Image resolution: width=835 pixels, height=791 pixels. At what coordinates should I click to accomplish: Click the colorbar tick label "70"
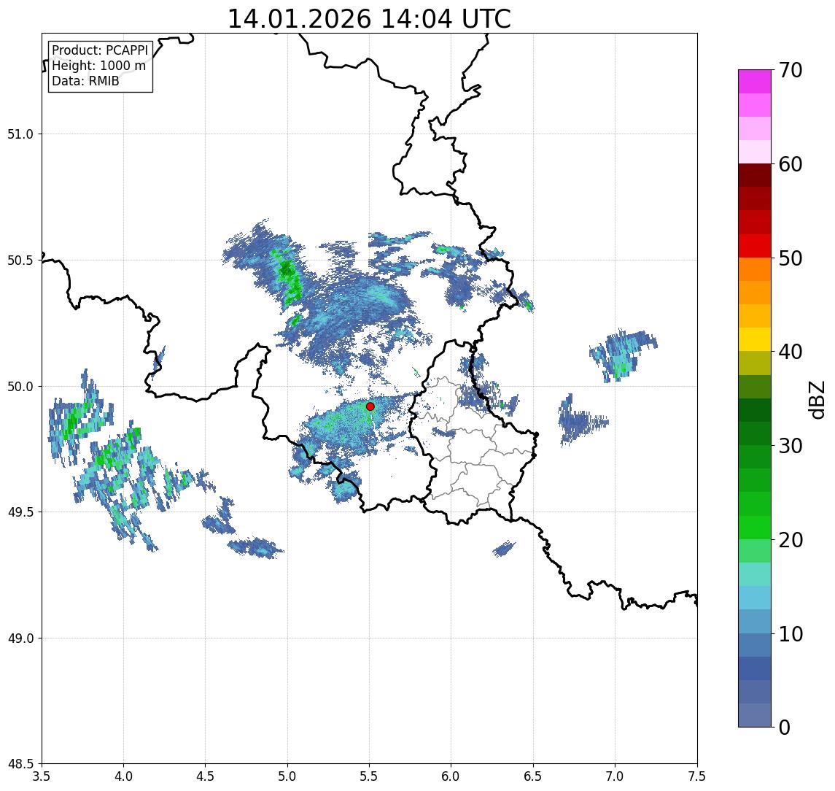791,70
